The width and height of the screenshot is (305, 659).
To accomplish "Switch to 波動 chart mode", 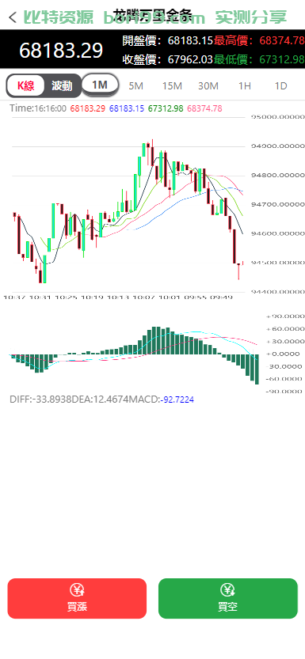I will [x=62, y=86].
